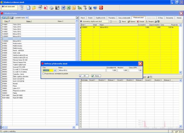Open the Číslo combo dropdown in dialog
Image resolution: width=184 pixels, height=133 pixels.
55,70
